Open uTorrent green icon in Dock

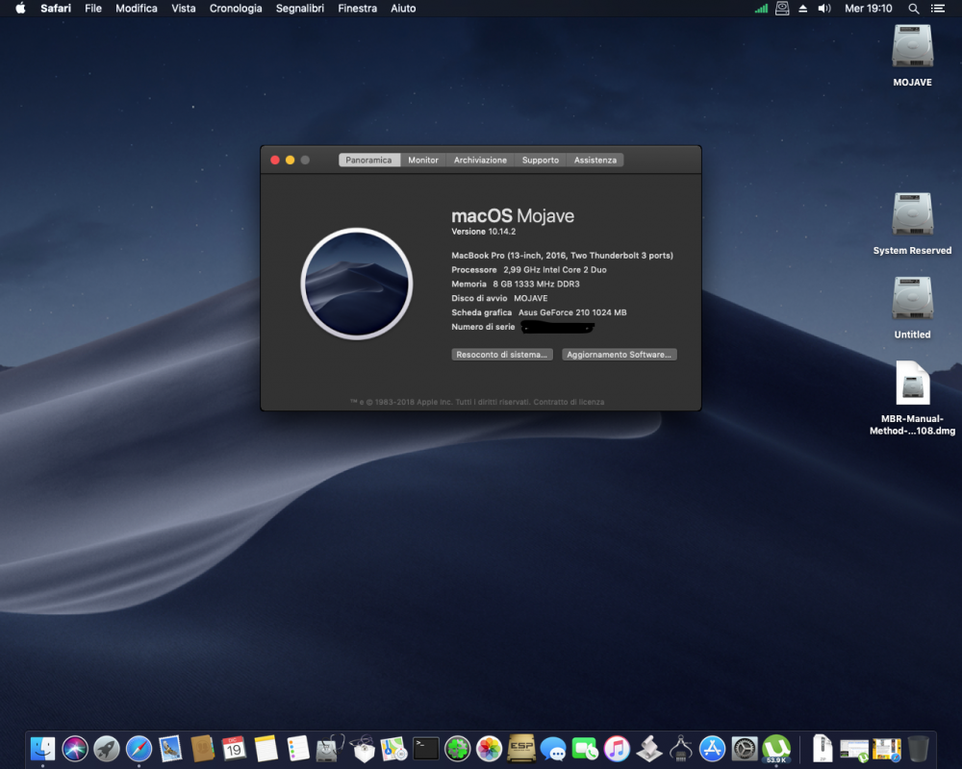tap(776, 748)
